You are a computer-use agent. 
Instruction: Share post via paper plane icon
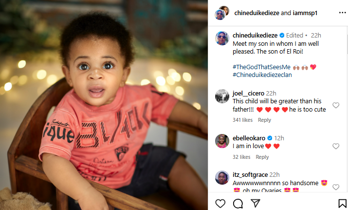point(255,203)
